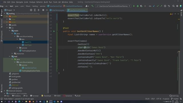Show Git history via the clock icon
The width and height of the screenshot is (183, 103).
coord(165,6)
